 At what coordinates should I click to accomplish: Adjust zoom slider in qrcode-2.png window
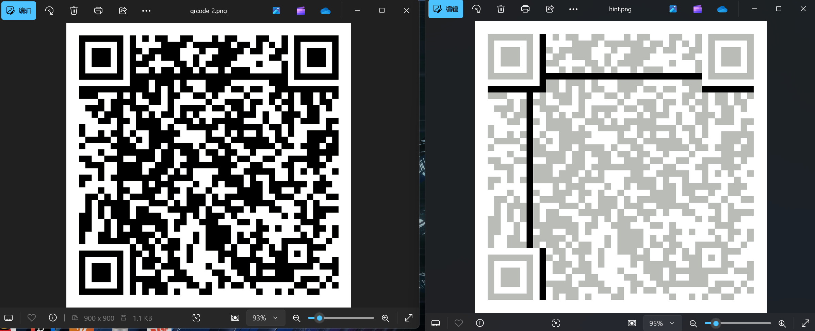[x=341, y=318]
